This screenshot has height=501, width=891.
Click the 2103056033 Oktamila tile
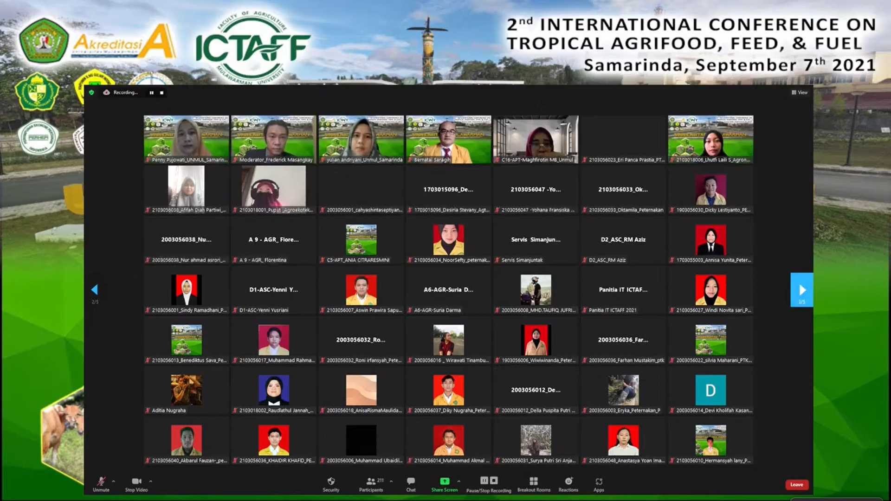(623, 189)
